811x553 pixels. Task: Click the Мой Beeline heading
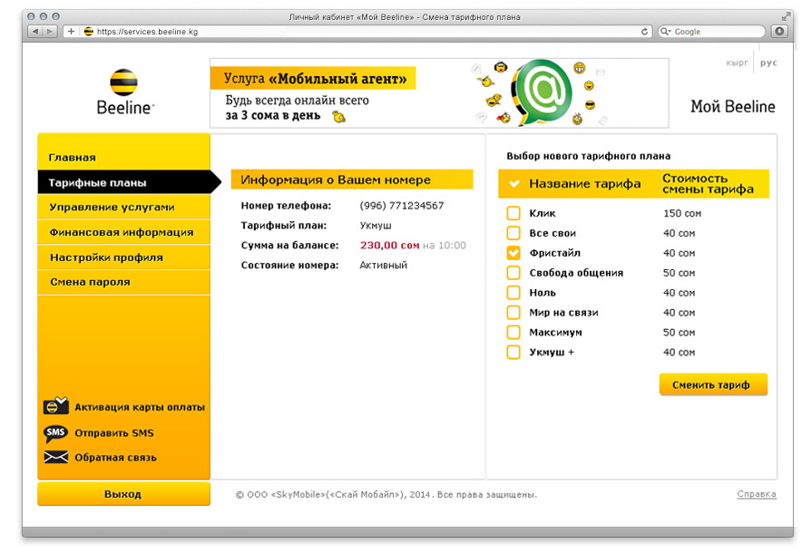733,106
